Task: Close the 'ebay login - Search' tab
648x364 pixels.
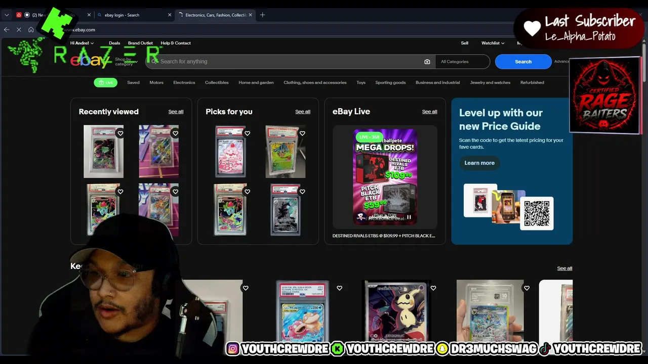Action: click(170, 15)
